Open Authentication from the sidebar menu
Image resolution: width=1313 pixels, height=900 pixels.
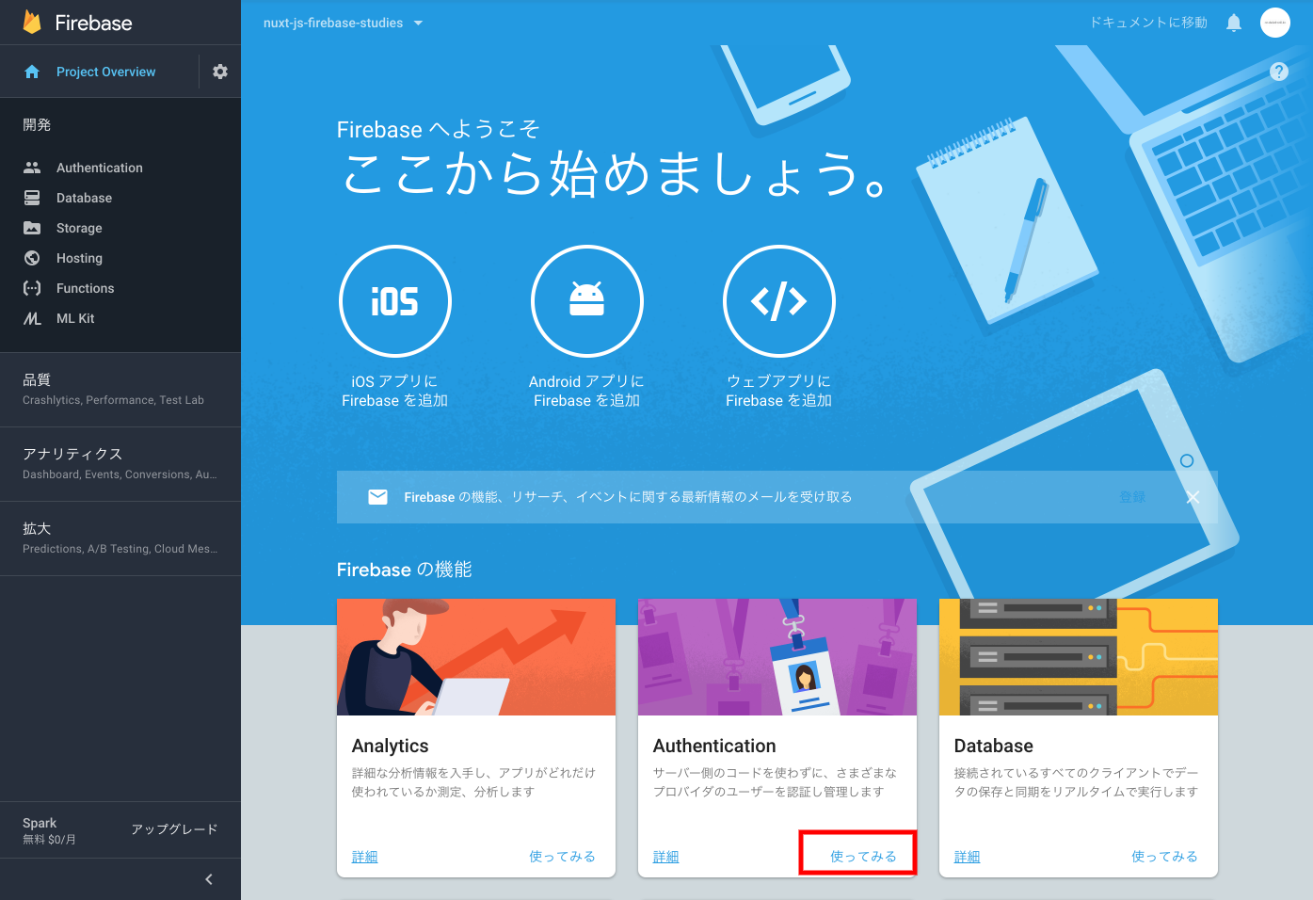coord(100,168)
